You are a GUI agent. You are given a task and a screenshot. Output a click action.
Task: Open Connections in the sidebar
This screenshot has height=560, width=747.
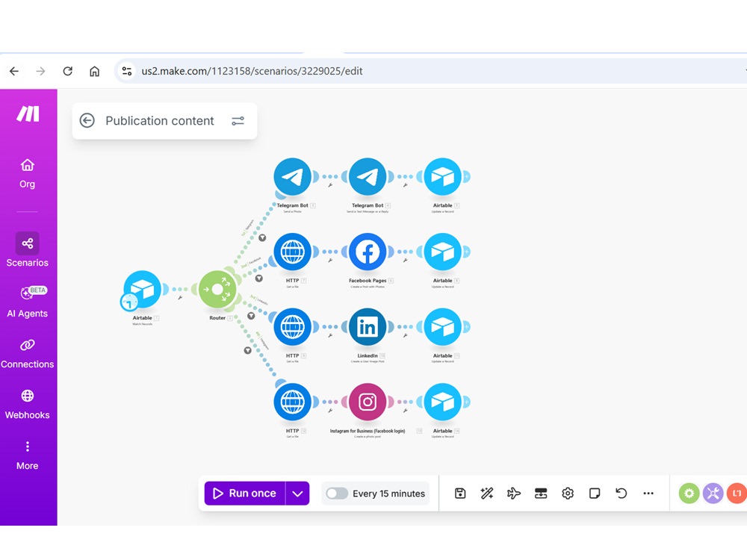[x=27, y=354]
